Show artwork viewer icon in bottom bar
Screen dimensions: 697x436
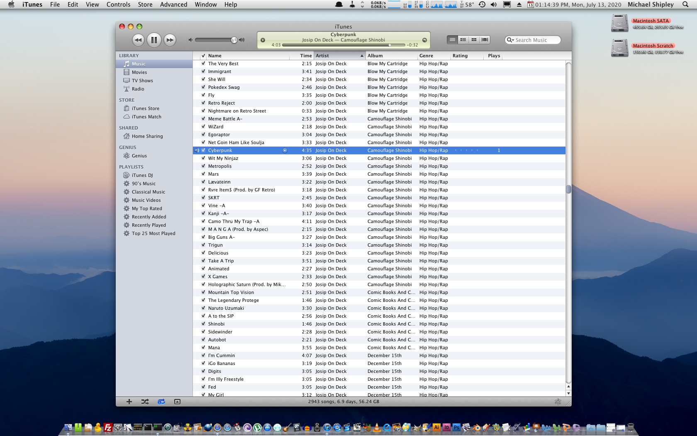(177, 402)
